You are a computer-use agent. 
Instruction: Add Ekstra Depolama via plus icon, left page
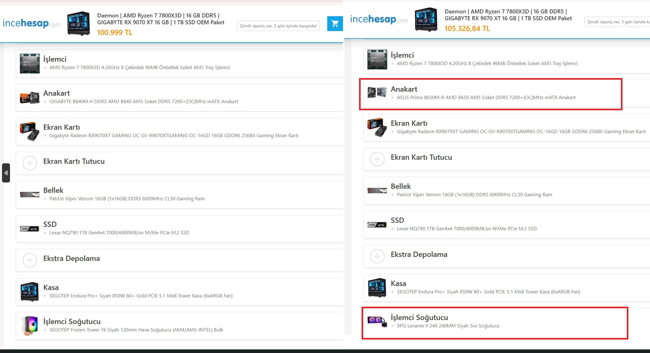point(30,261)
